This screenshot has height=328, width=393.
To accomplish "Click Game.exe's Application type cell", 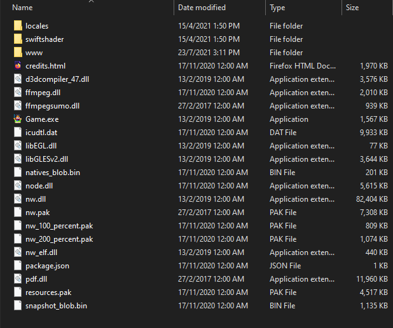I will pyautogui.click(x=289, y=119).
